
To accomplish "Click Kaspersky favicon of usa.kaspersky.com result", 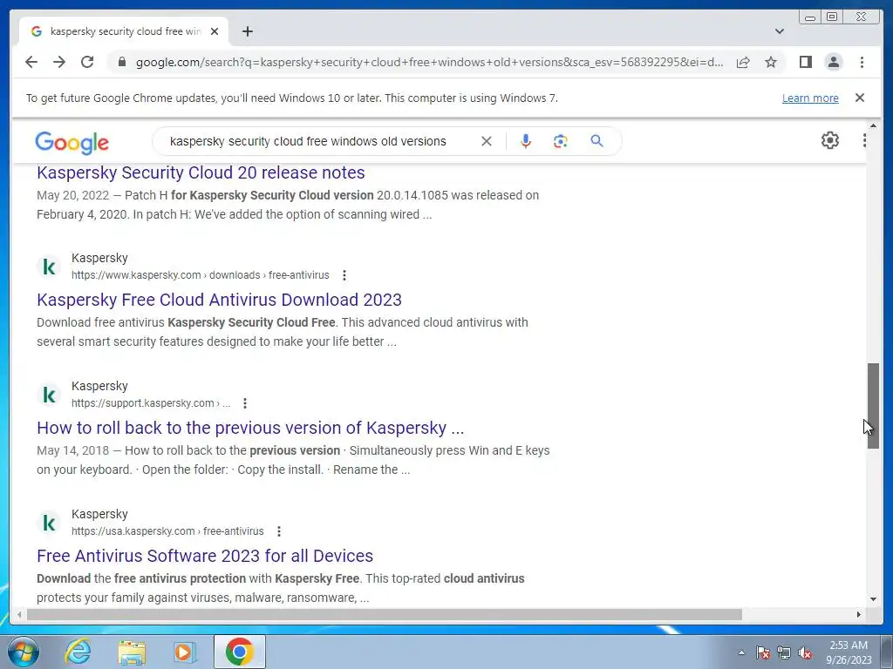I will (x=49, y=523).
